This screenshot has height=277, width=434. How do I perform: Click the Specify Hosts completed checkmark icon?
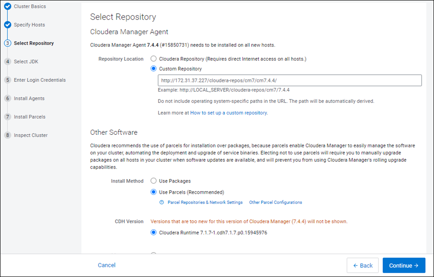tap(7, 25)
